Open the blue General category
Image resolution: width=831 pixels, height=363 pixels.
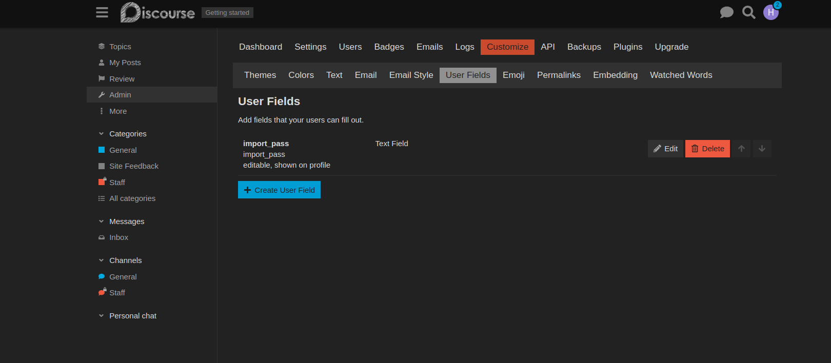123,150
